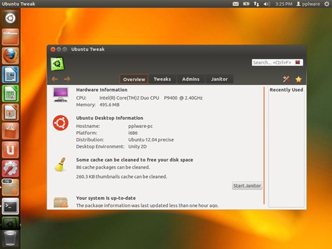Click the package box update icon
332x249 pixels.
[61, 202]
